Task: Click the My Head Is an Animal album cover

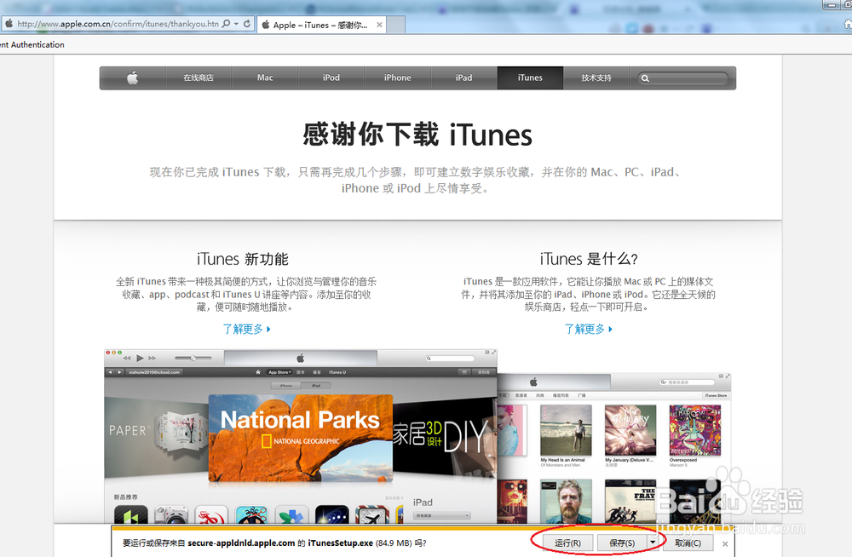Action: coord(566,430)
